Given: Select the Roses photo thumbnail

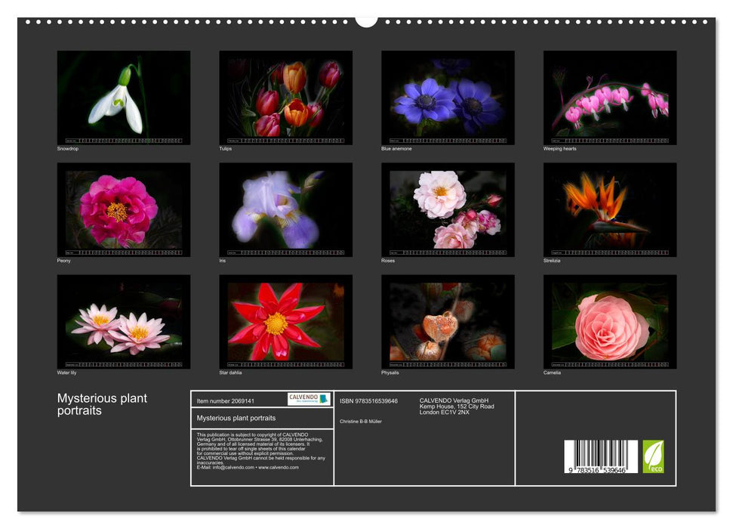Looking at the screenshot, I should 448,209.
